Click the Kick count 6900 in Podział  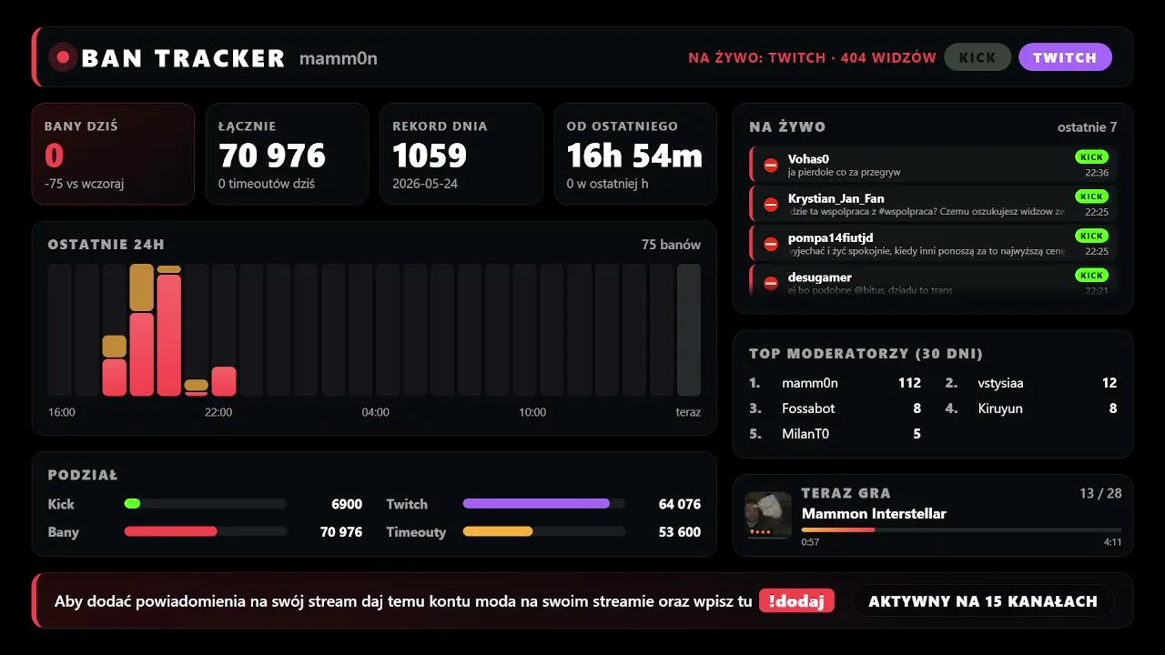click(x=347, y=504)
